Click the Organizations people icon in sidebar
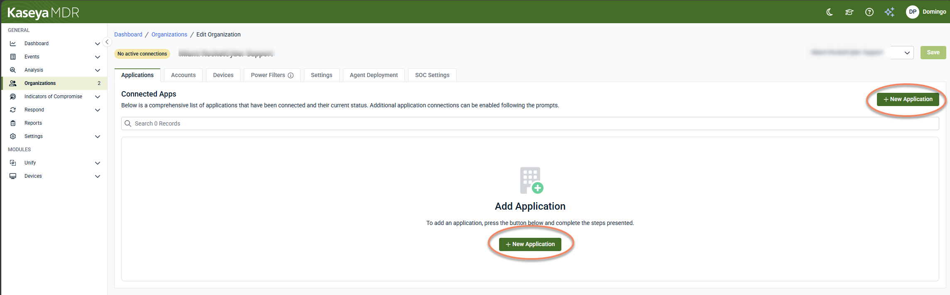The width and height of the screenshot is (950, 295). click(x=13, y=83)
